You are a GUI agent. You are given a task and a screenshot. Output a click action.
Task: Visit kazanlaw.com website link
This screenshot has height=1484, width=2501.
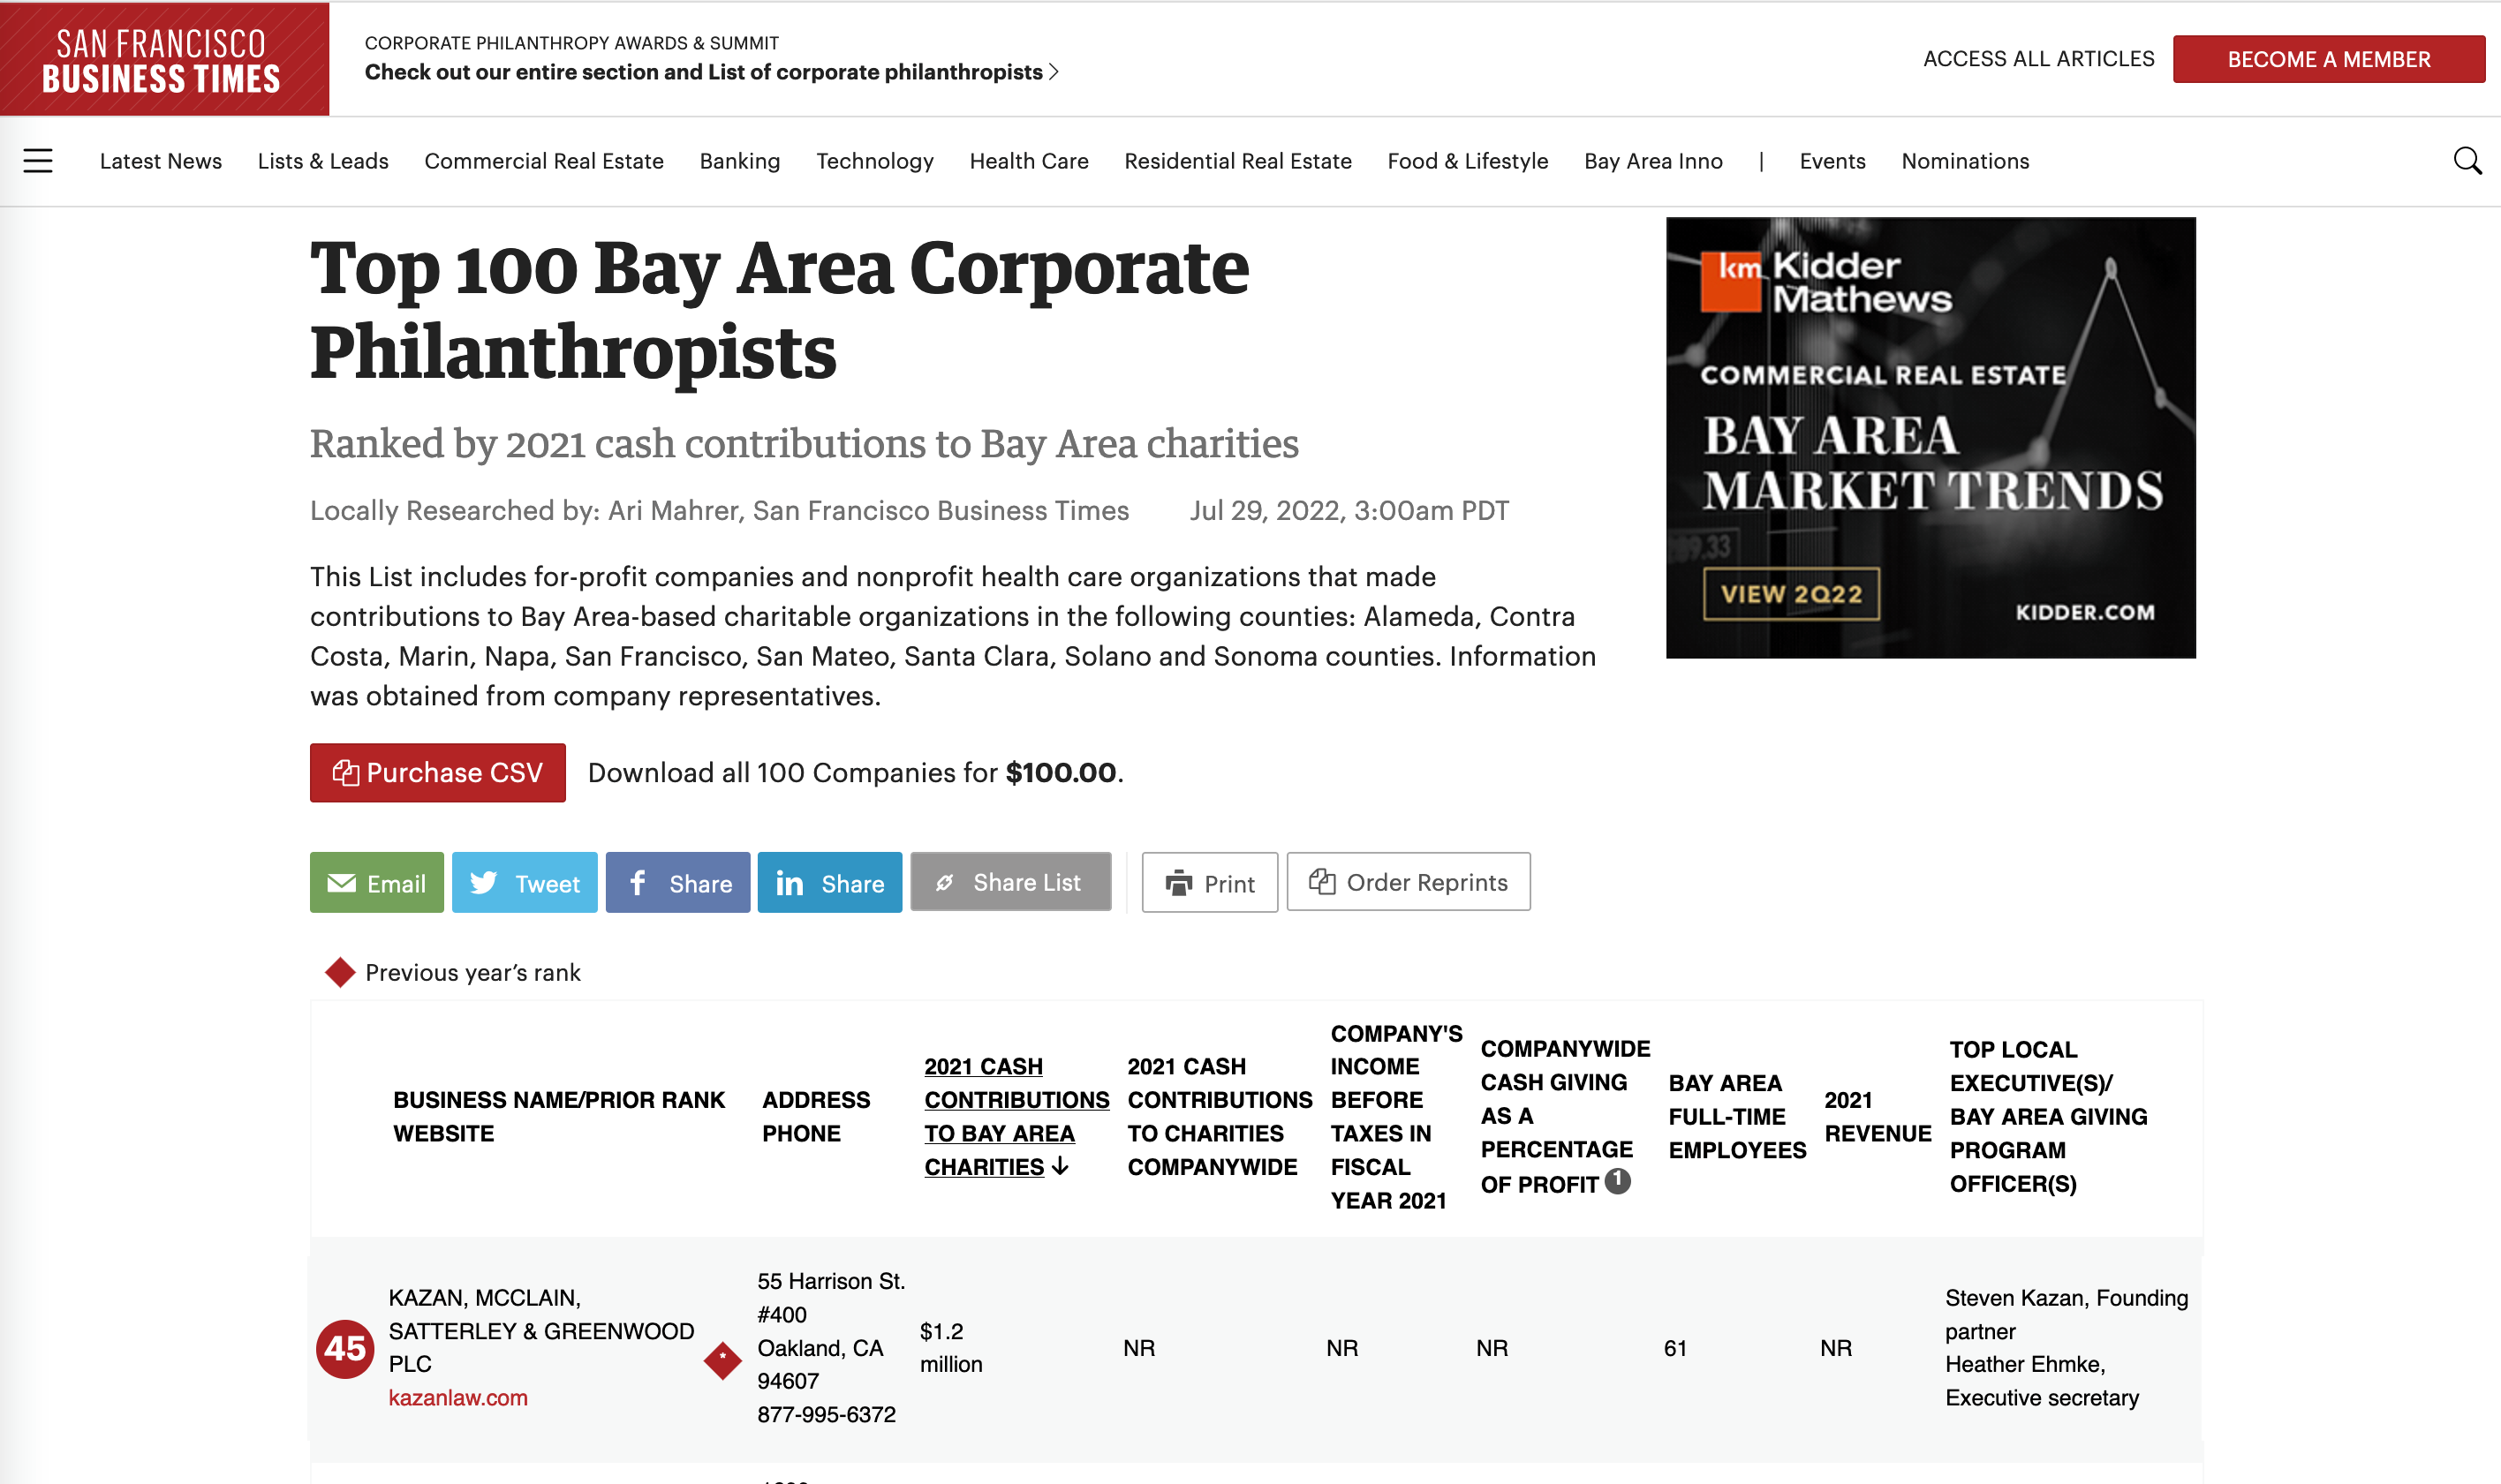click(457, 1397)
